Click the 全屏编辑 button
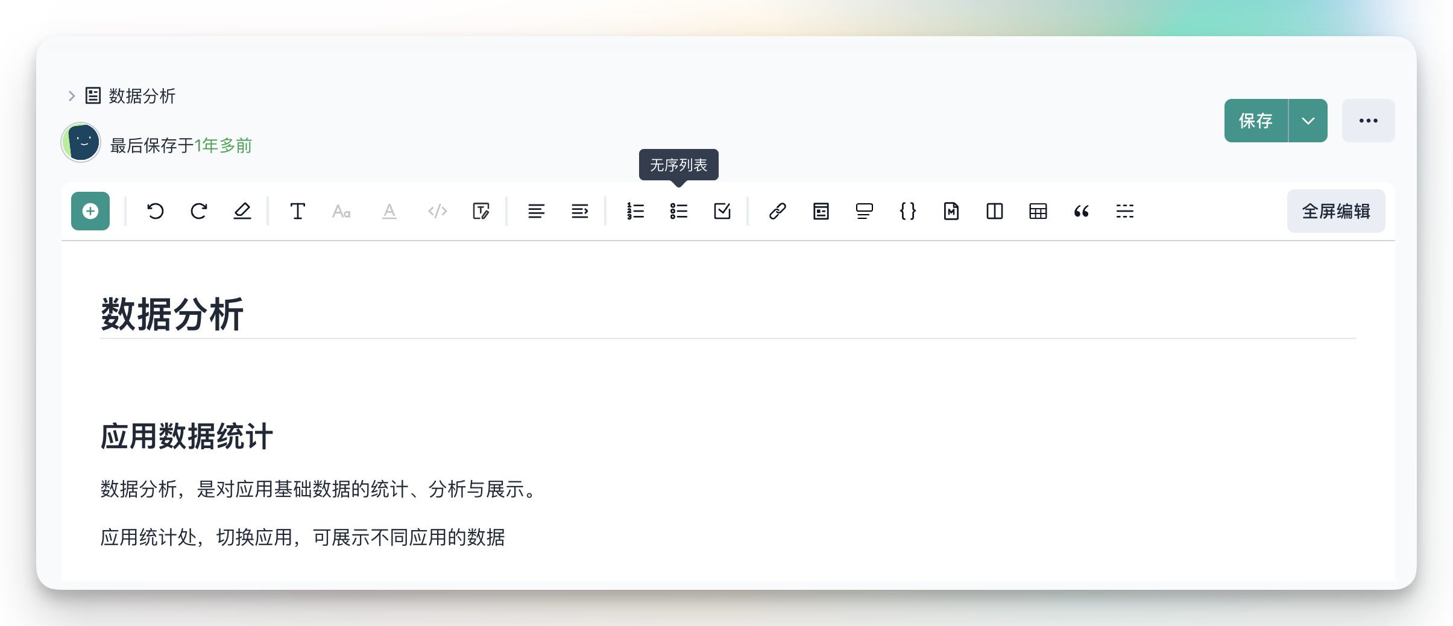Screen dimensions: 1453x626 1336,211
